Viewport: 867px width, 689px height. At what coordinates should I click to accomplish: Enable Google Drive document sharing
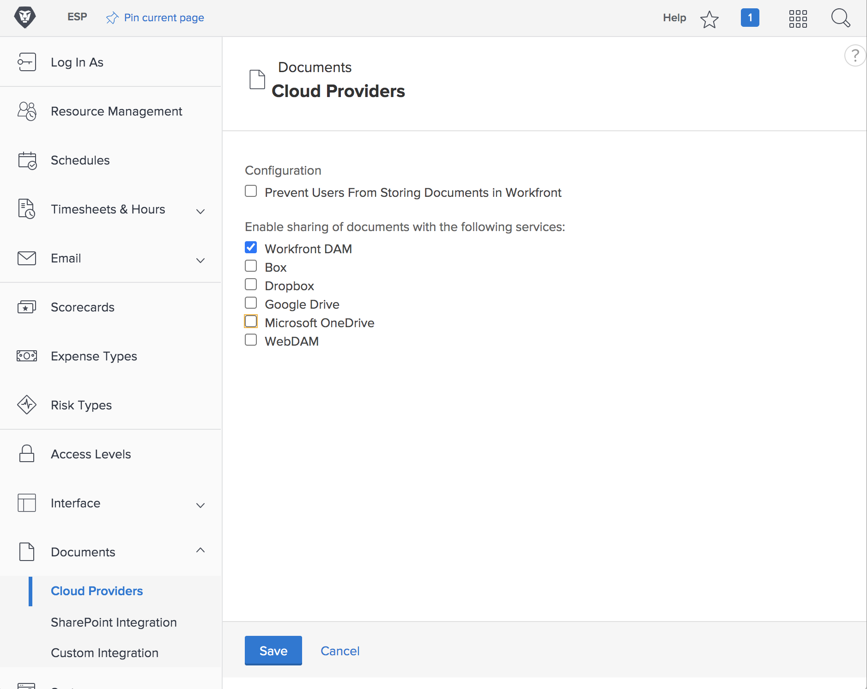[251, 303]
